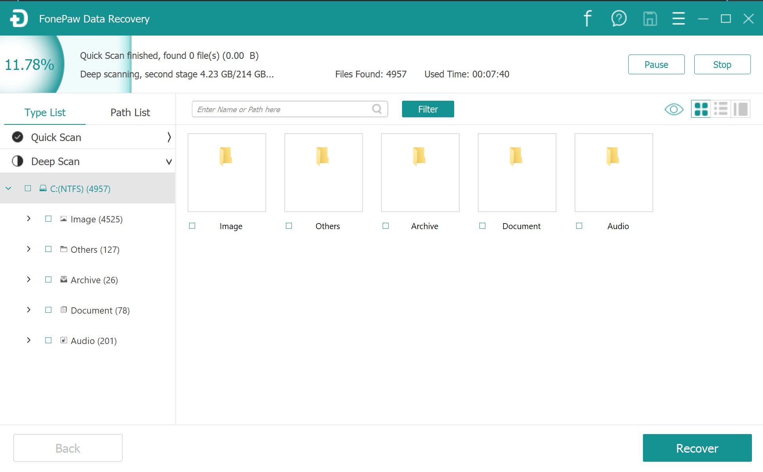Switch to detail pane view

(x=740, y=109)
